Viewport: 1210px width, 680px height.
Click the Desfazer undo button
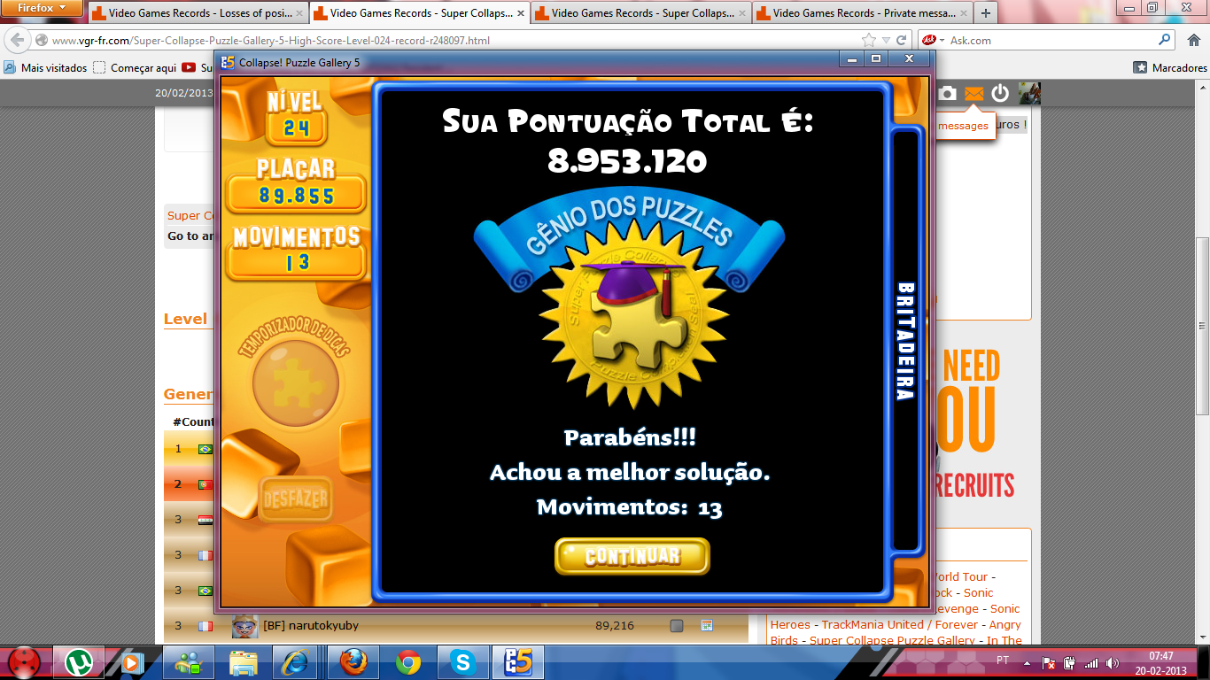[x=296, y=500]
